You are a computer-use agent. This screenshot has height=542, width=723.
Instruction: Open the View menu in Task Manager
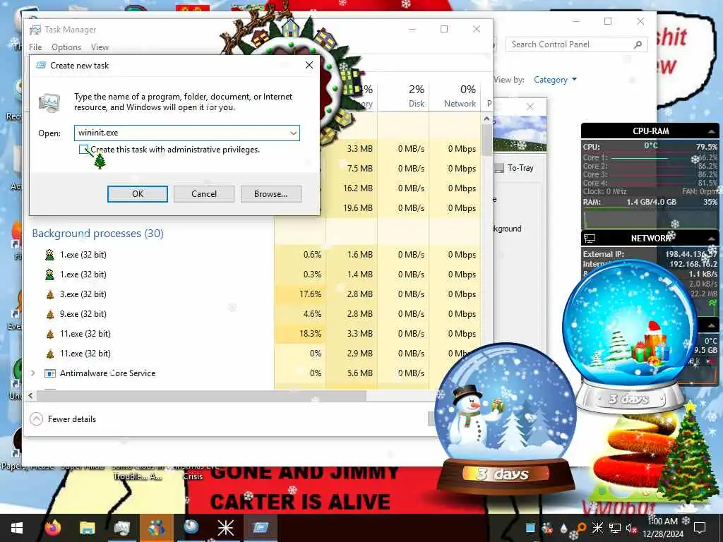pyautogui.click(x=100, y=47)
